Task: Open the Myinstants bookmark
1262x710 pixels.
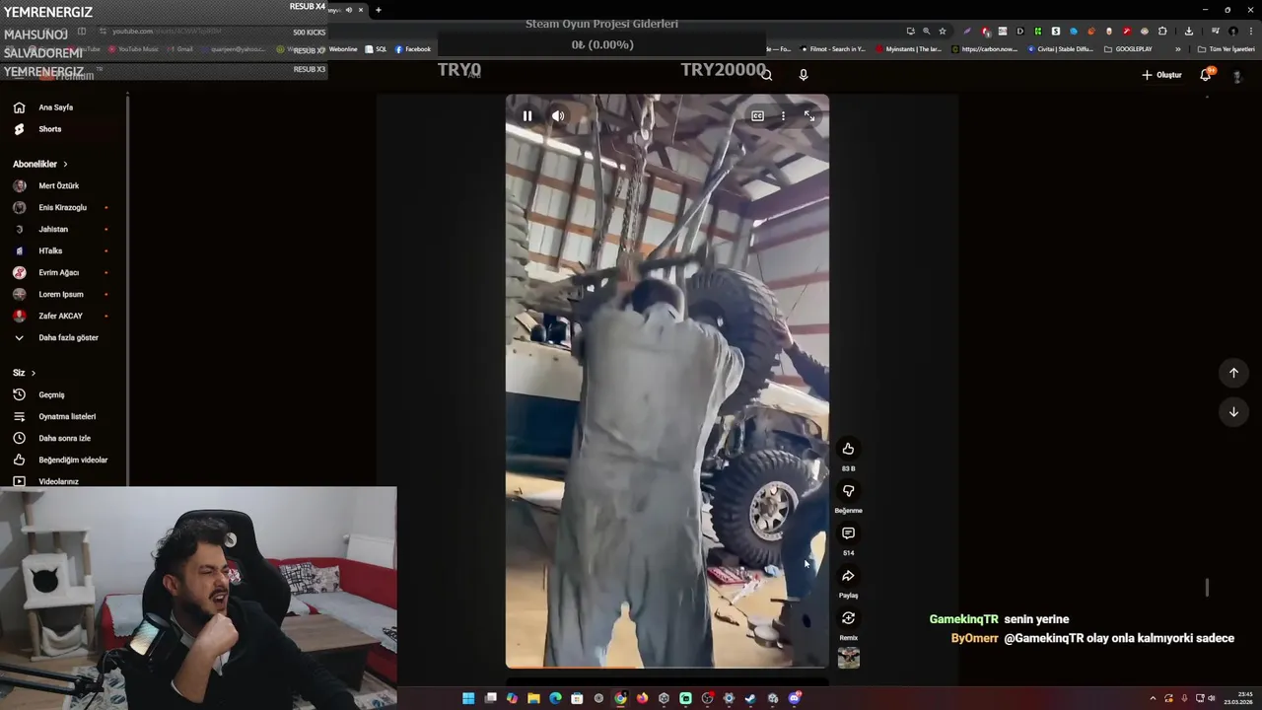Action: tap(908, 48)
